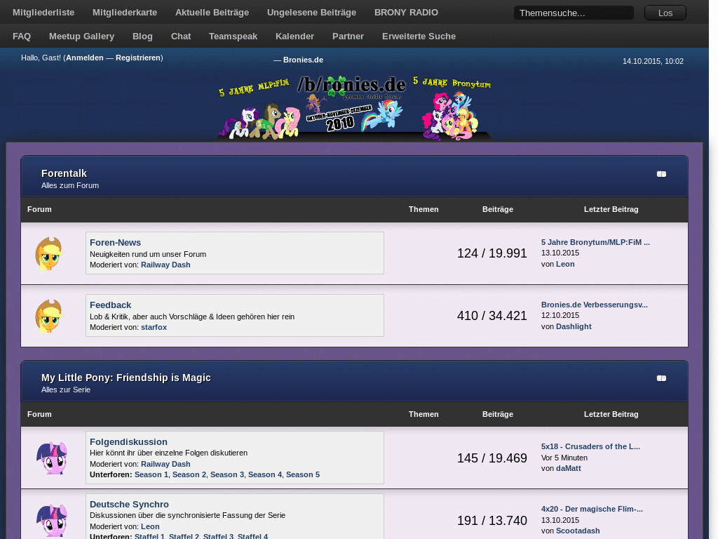This screenshot has height=539, width=718.
Task: Click 'Vor 5 Minuten' timestamp
Action: click(564, 458)
